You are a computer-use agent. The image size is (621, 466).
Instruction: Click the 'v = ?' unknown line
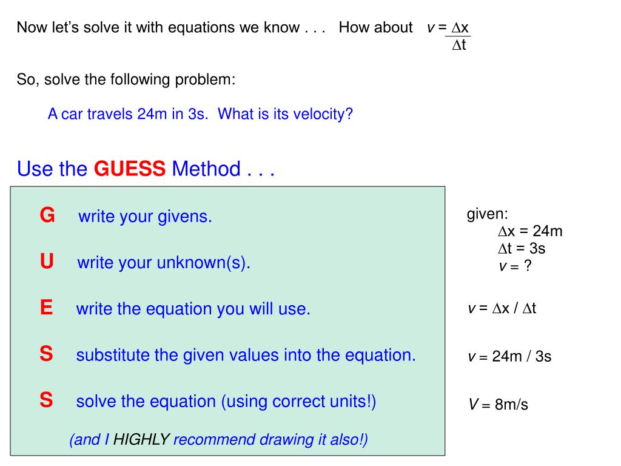pyautogui.click(x=515, y=266)
